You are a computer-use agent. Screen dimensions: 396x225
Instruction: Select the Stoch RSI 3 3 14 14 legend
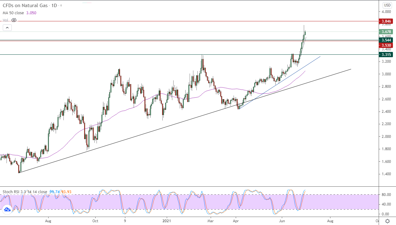tap(25, 192)
